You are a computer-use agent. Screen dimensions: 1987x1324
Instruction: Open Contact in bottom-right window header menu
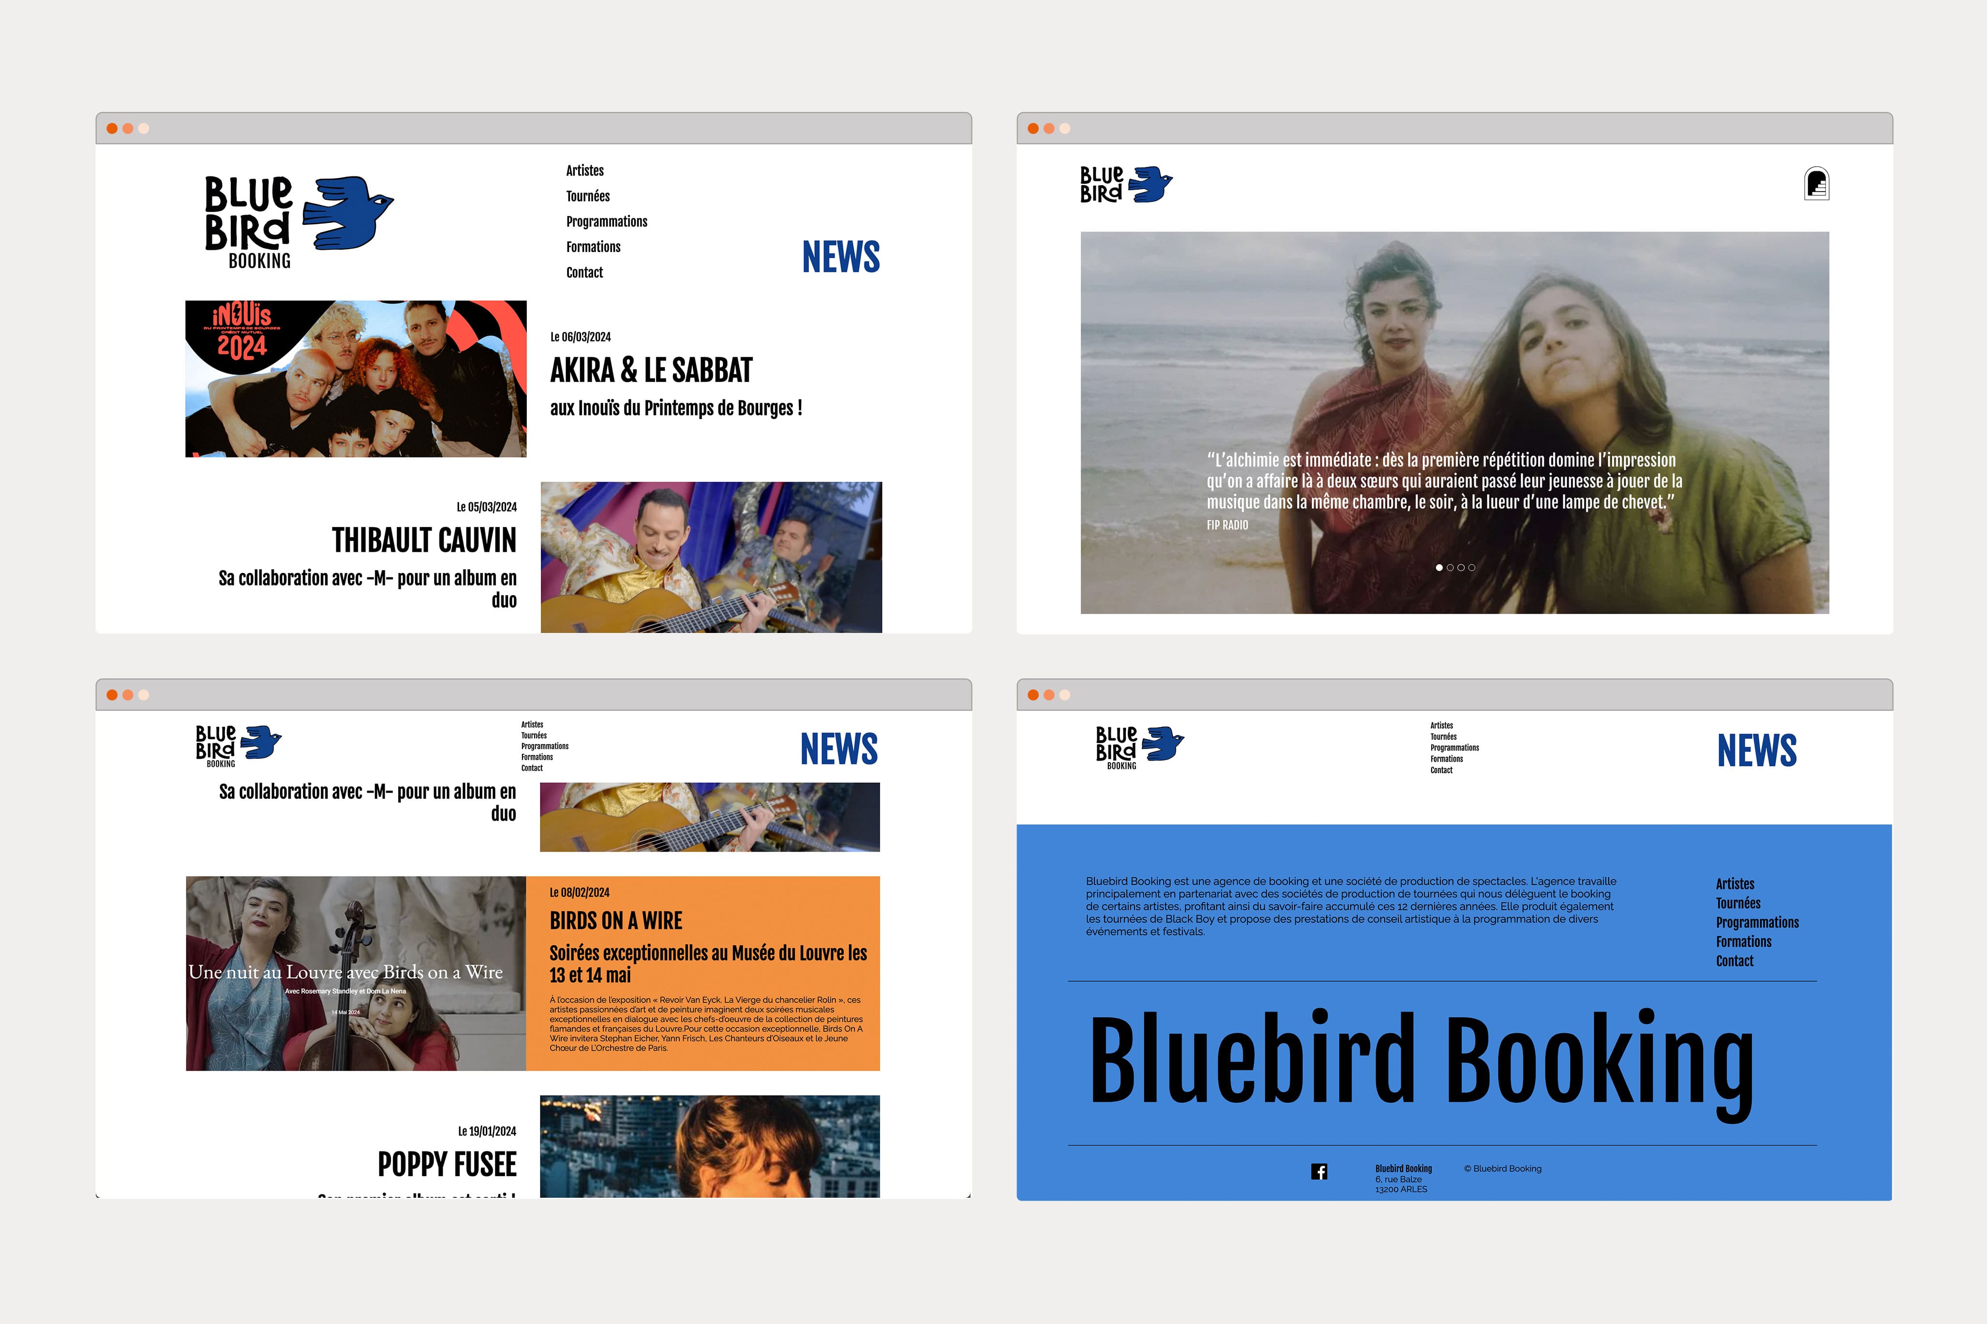pos(1442,770)
